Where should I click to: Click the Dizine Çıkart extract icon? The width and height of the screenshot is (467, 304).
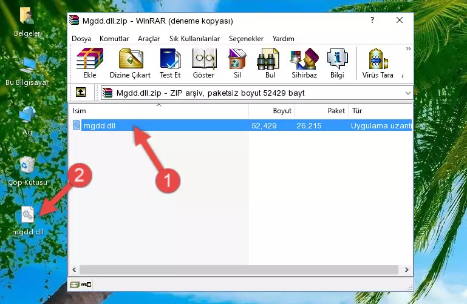[130, 63]
